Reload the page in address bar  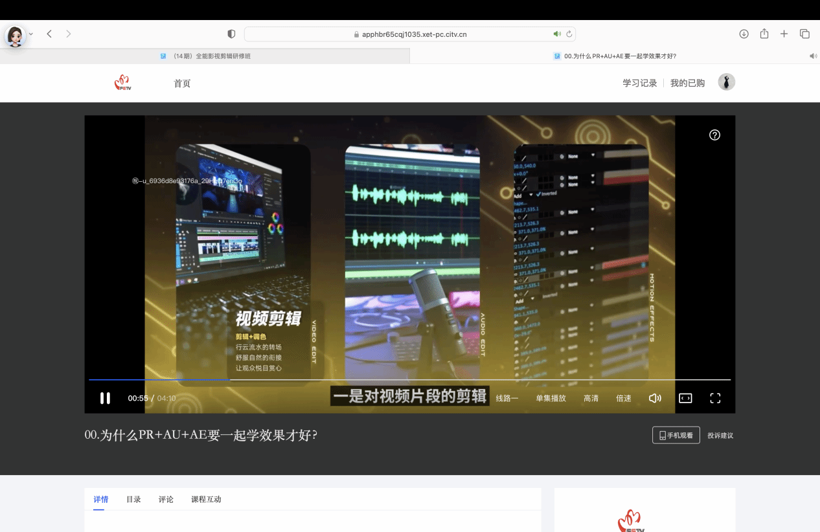click(x=569, y=34)
